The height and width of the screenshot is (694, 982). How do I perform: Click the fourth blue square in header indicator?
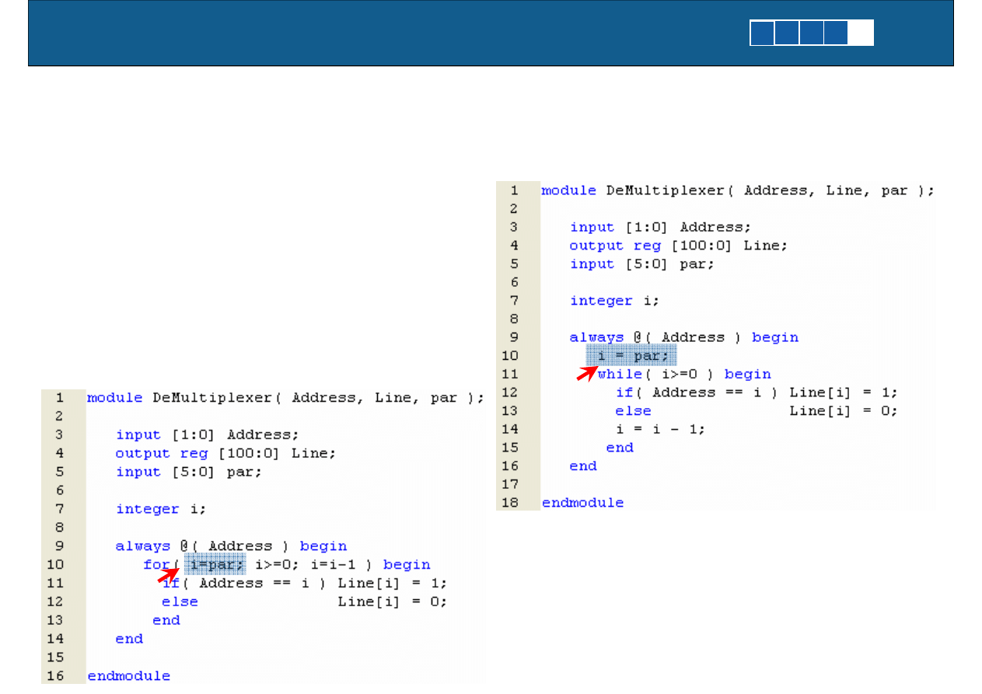(x=836, y=33)
